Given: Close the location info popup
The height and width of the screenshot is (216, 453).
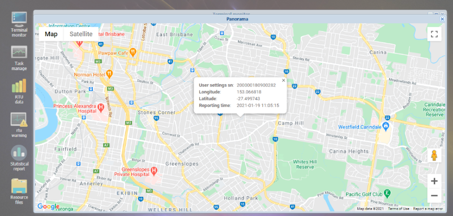Looking at the screenshot, I should click(284, 80).
